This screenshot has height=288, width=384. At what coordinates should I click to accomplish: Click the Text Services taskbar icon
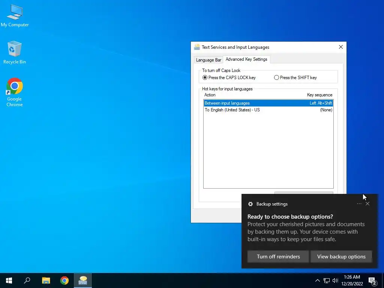coord(83,280)
